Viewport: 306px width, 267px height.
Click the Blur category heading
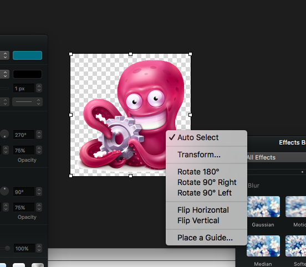point(253,186)
